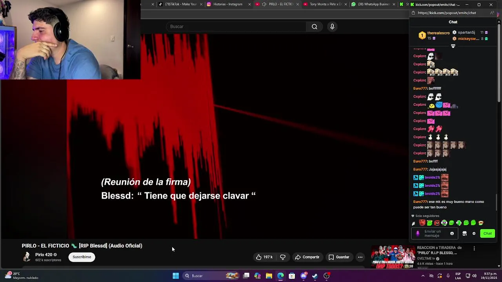
Task: Open REACCION a TIRADERA video thumbnail
Action: [393, 257]
